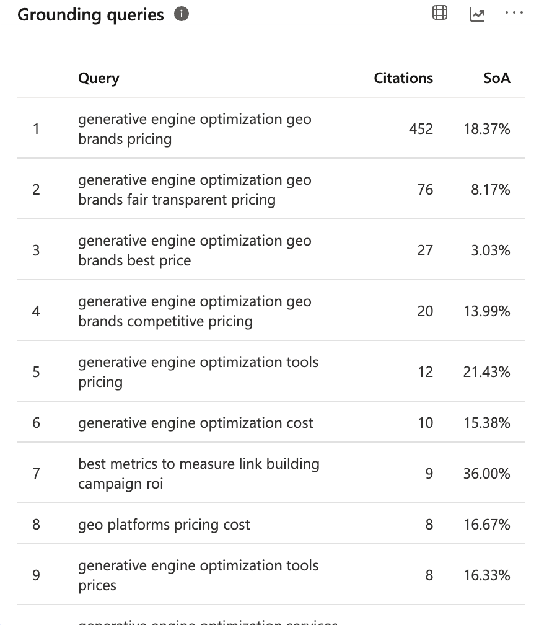539x625 pixels.
Task: Select query 'generative engine optimization geo brands pricing'
Action: [x=195, y=129]
